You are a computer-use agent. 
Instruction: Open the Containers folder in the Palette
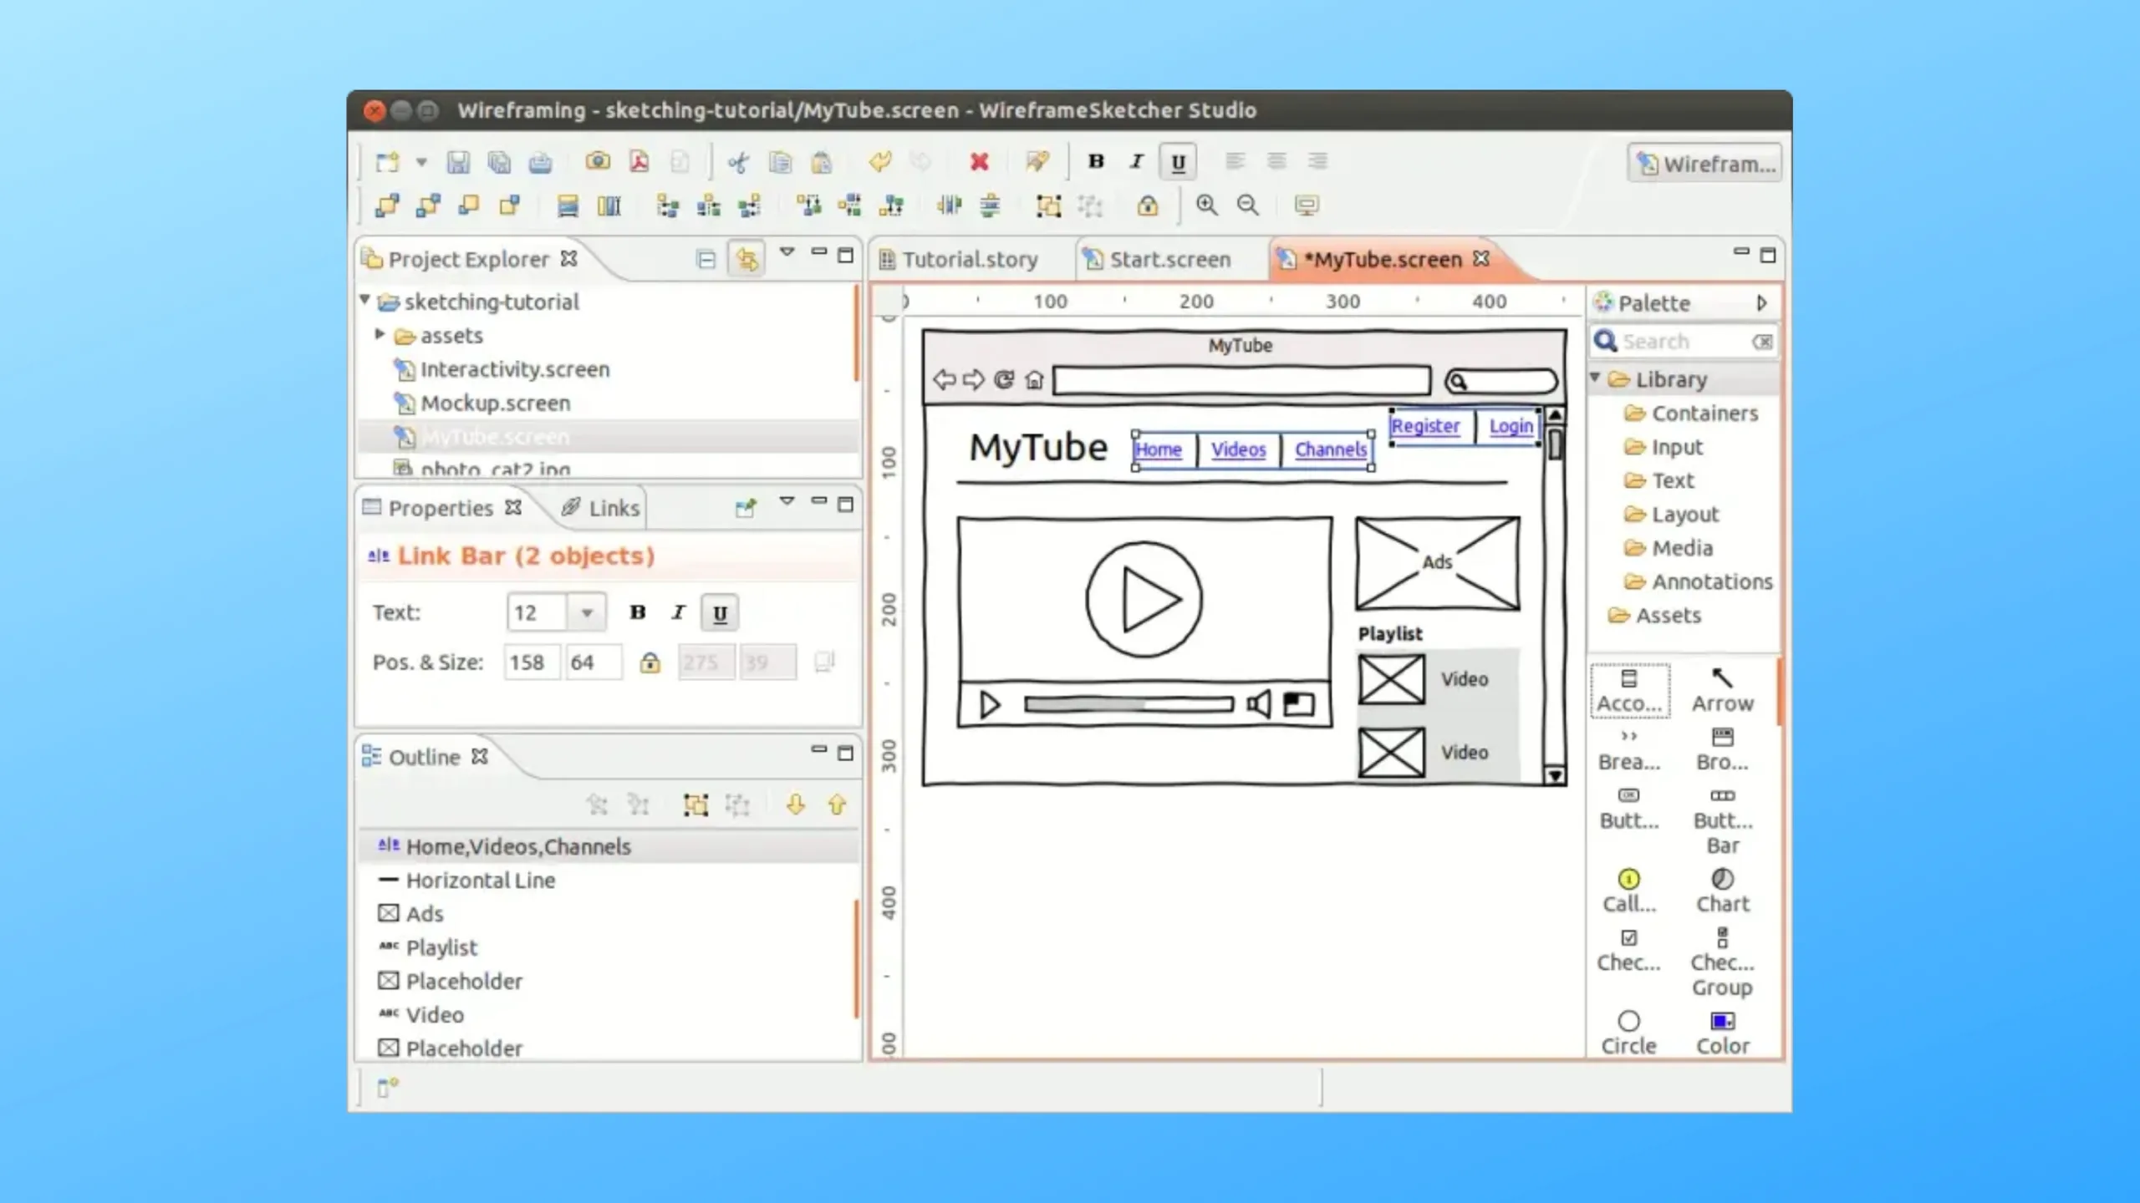pyautogui.click(x=1690, y=414)
